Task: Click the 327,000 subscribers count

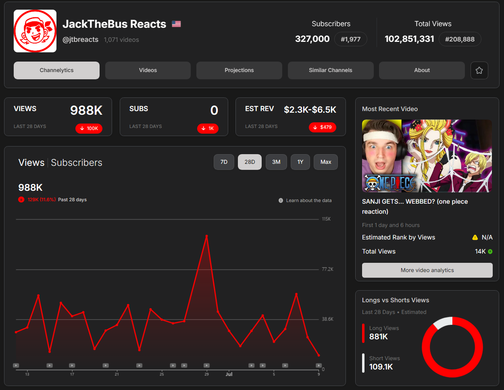Action: pos(312,39)
